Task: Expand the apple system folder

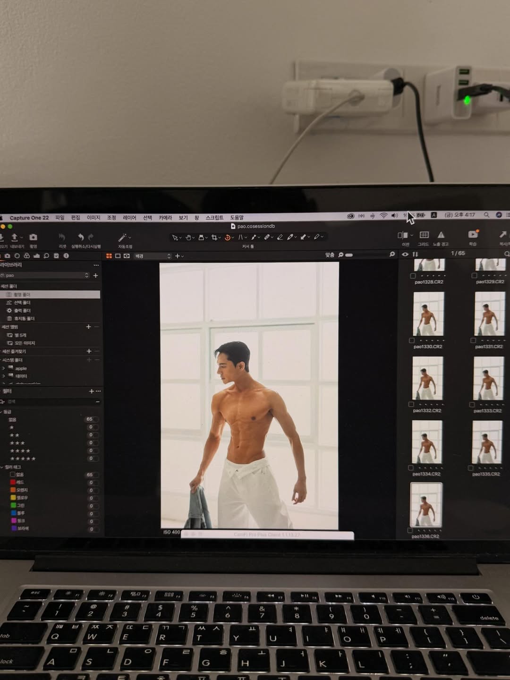Action: click(x=4, y=368)
